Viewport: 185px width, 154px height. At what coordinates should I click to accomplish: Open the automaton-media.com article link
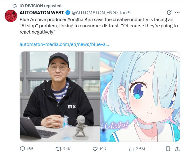click(x=64, y=44)
